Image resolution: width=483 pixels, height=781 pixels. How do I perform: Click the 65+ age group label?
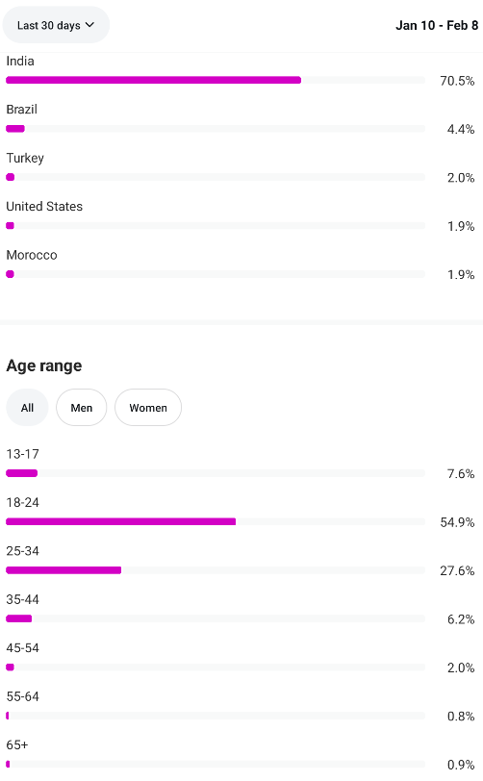pyautogui.click(x=17, y=744)
